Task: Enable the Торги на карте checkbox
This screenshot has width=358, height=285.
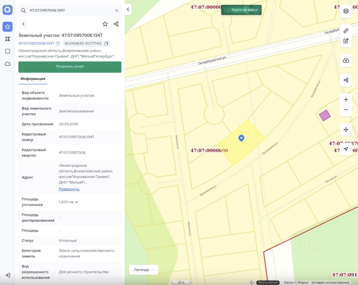Action: pyautogui.click(x=227, y=10)
